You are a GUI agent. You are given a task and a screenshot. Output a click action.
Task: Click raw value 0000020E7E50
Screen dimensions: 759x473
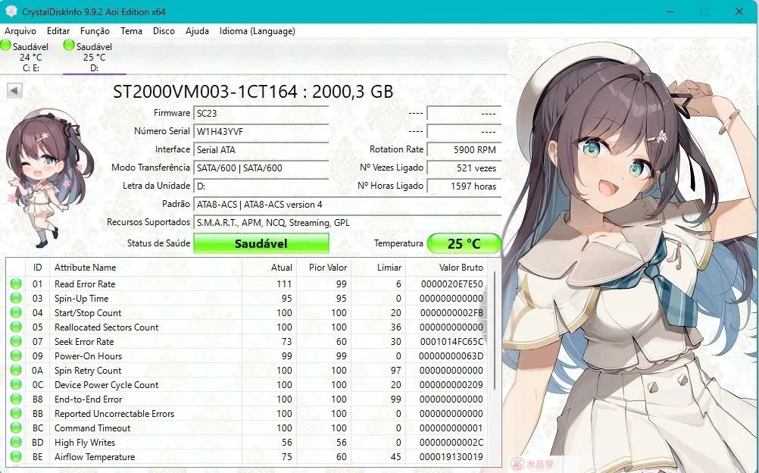click(451, 284)
